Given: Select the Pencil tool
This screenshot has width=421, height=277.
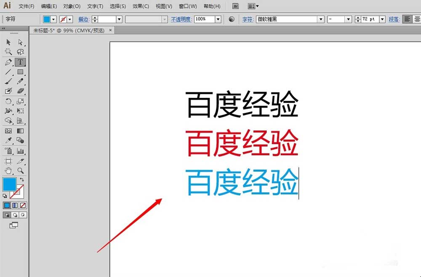Looking at the screenshot, I should (20, 81).
